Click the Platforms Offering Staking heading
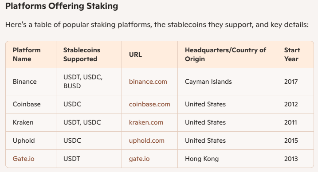The width and height of the screenshot is (318, 172). pyautogui.click(x=62, y=6)
